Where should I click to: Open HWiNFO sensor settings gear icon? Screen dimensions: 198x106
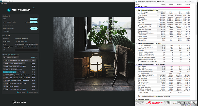pyautogui.click(x=189, y=103)
